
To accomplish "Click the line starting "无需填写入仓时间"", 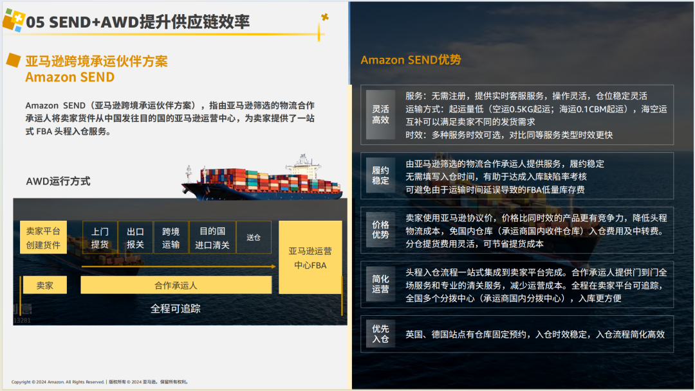I will (x=496, y=177).
